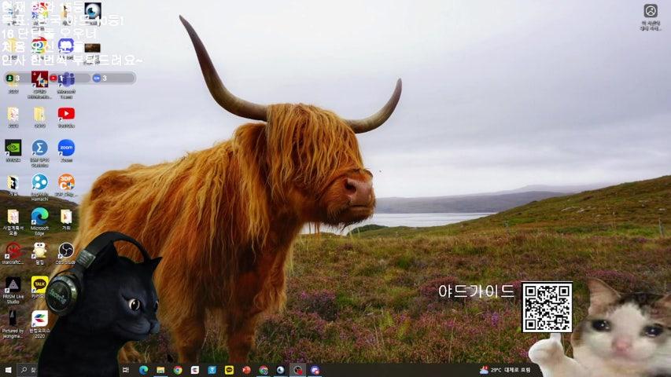Image resolution: width=671 pixels, height=377 pixels.
Task: Open the PRISM Live Studio desktop shortcut
Action: tap(13, 290)
